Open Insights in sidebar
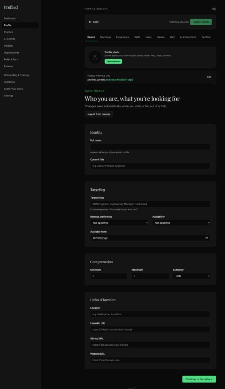 pyautogui.click(x=8, y=46)
